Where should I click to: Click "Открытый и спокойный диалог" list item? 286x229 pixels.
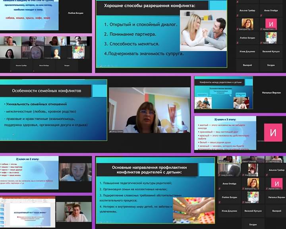pyautogui.click(x=140, y=25)
